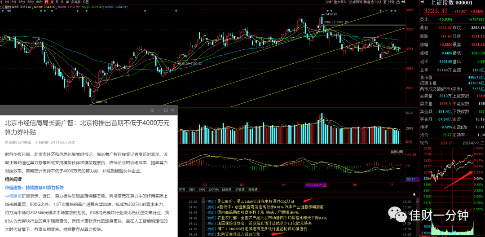Select the 季 quarterly period tab
485x237 pixels.
pyautogui.click(x=62, y=2)
